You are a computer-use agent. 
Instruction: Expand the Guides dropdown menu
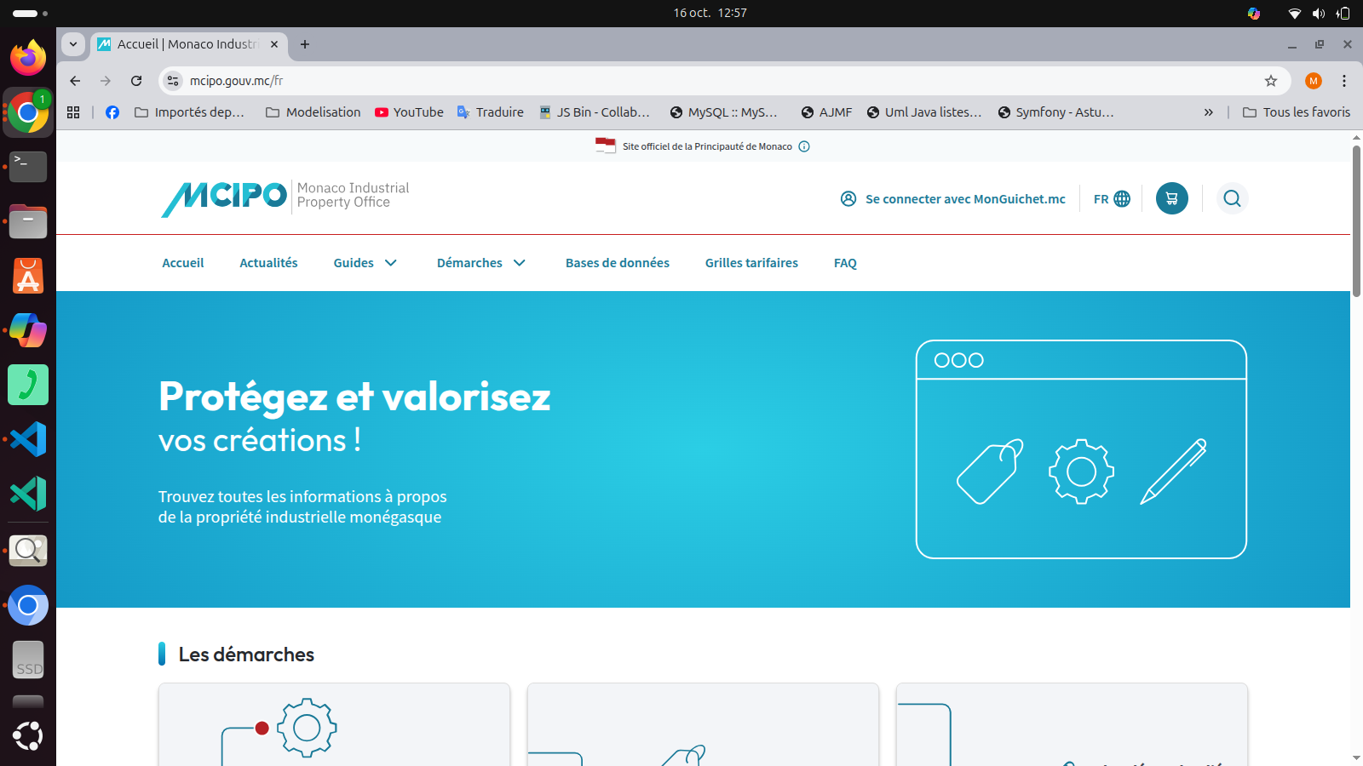click(x=365, y=263)
